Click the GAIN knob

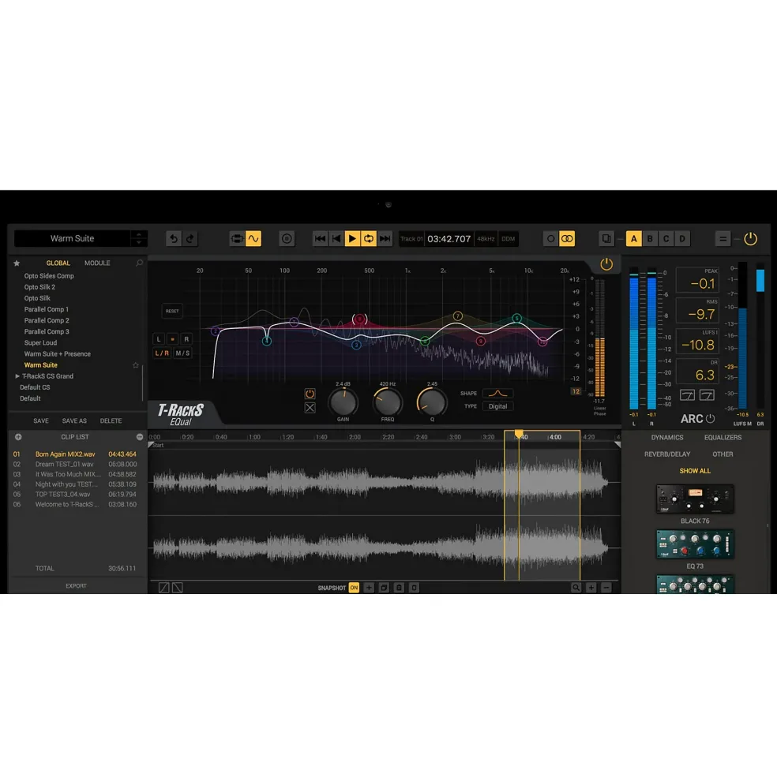click(x=343, y=402)
